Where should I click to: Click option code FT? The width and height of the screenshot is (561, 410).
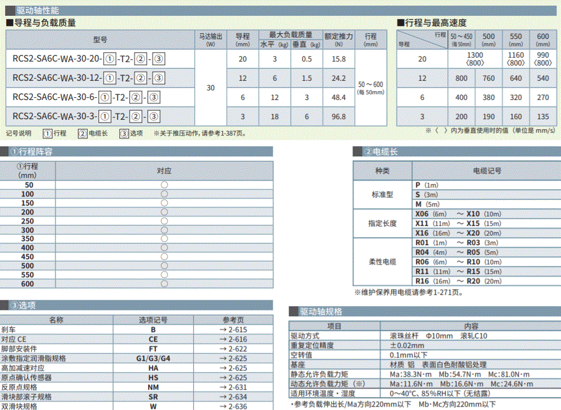153,349
